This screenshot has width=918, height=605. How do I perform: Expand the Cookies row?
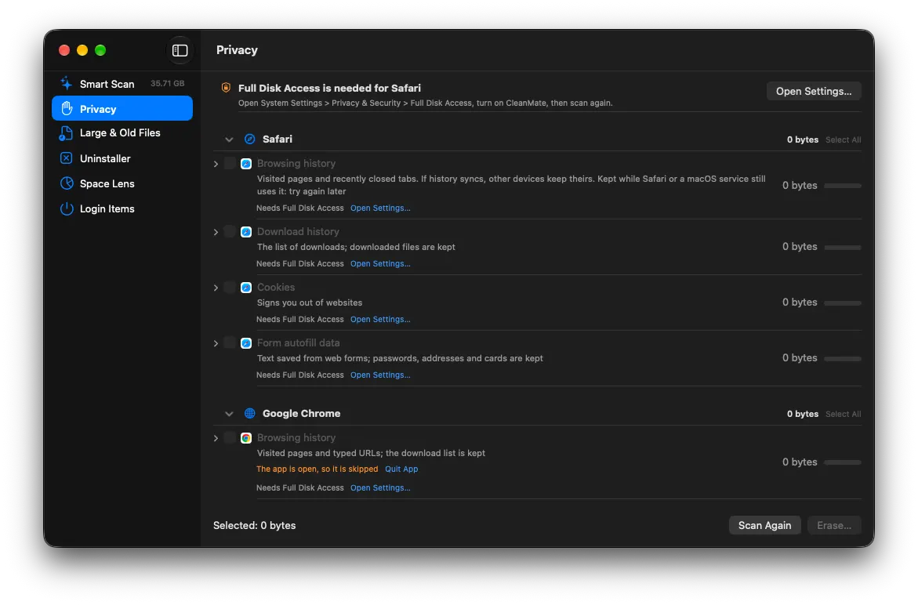point(216,288)
